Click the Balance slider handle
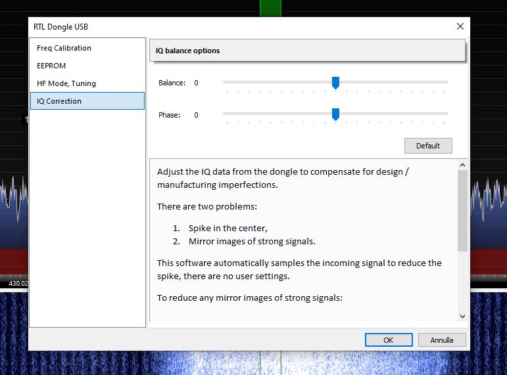Image resolution: width=507 pixels, height=375 pixels. [335, 83]
